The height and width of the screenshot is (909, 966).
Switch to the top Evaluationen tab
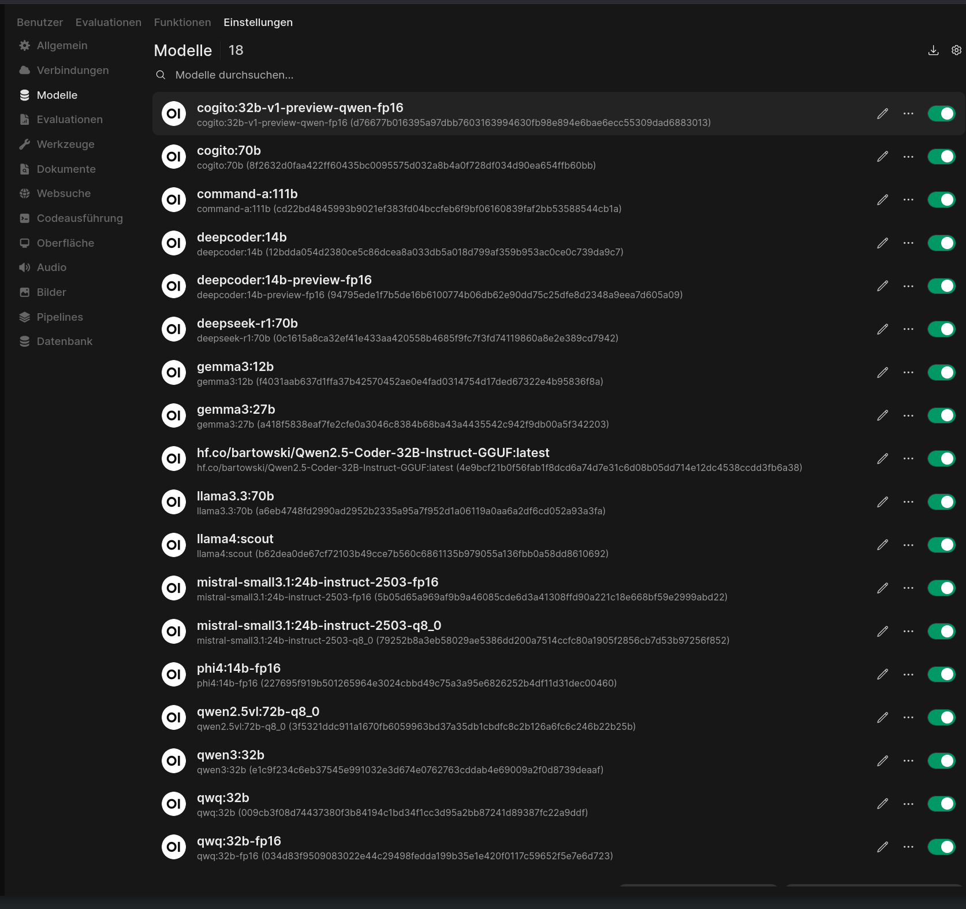click(x=109, y=23)
